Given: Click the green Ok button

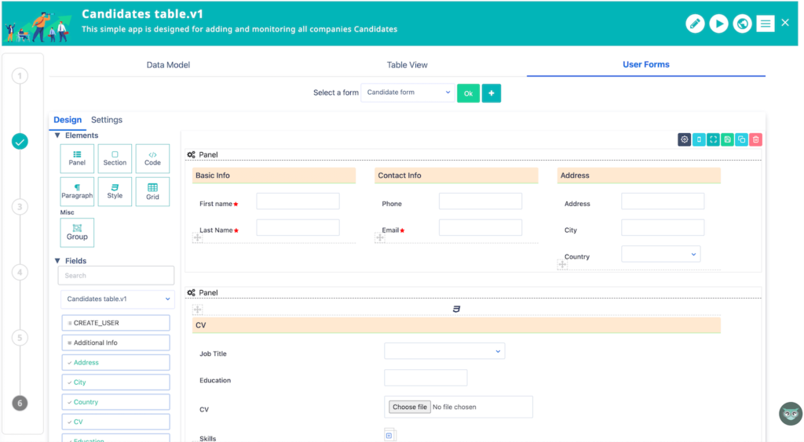Looking at the screenshot, I should point(468,93).
